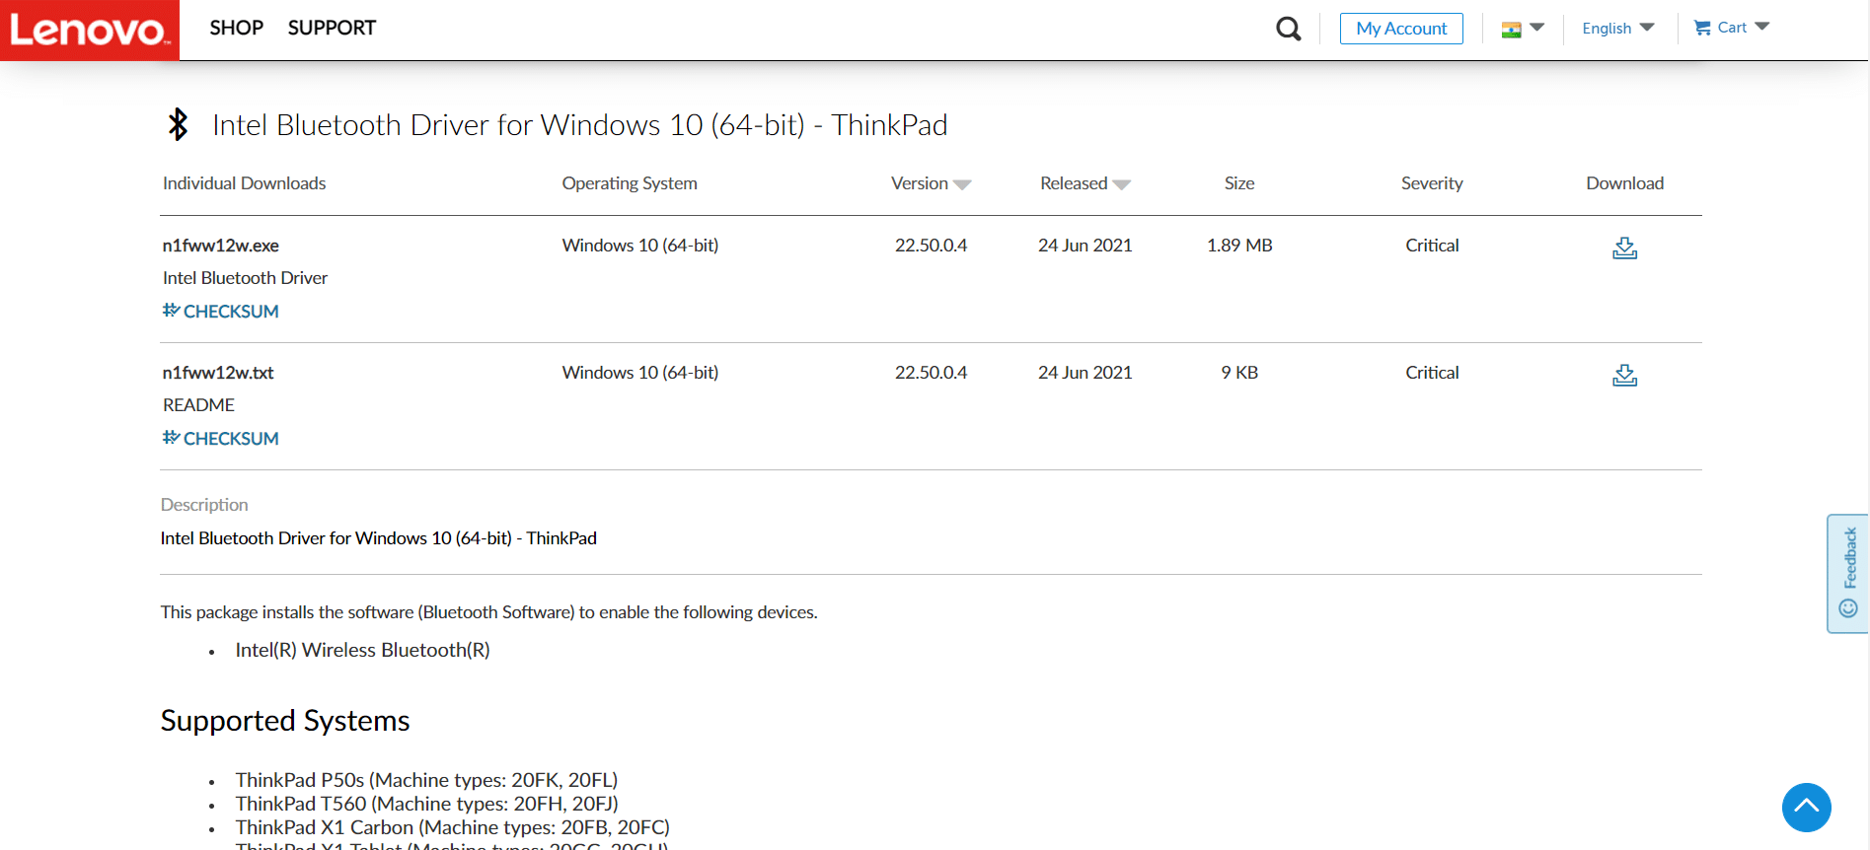View CHECKSUM for n1fww12w.txt

click(221, 439)
